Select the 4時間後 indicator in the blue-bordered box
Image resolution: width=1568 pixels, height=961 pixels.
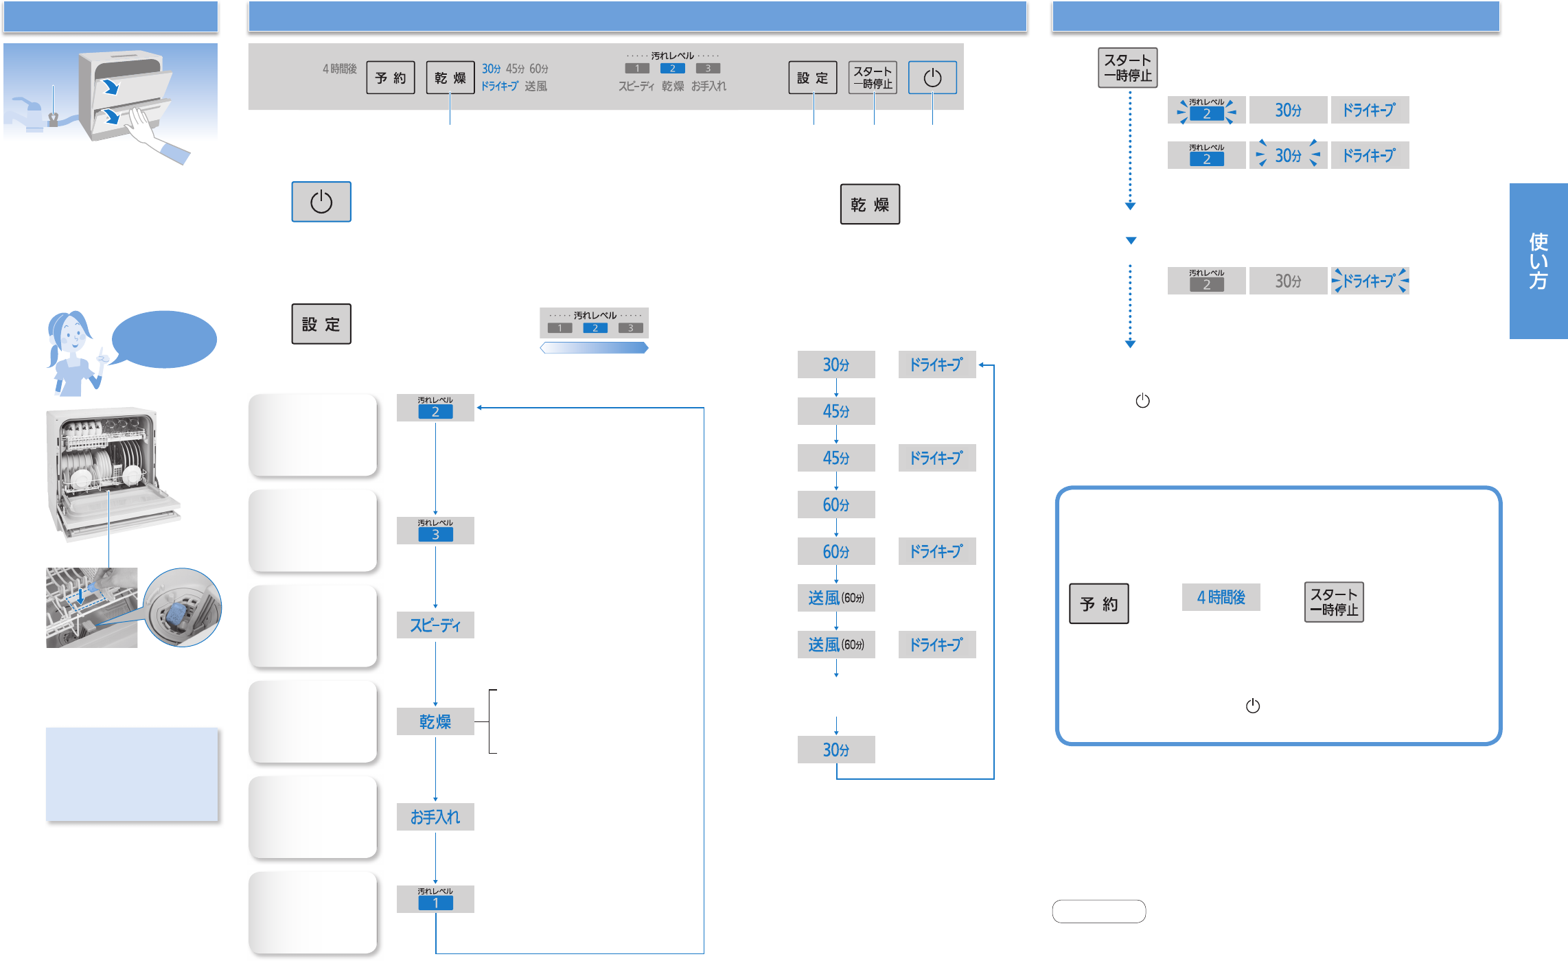pyautogui.click(x=1221, y=597)
